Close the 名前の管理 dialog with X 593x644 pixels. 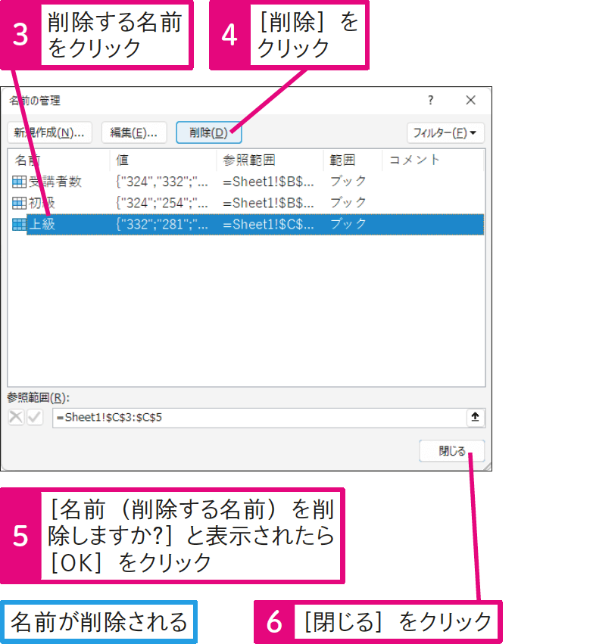470,100
